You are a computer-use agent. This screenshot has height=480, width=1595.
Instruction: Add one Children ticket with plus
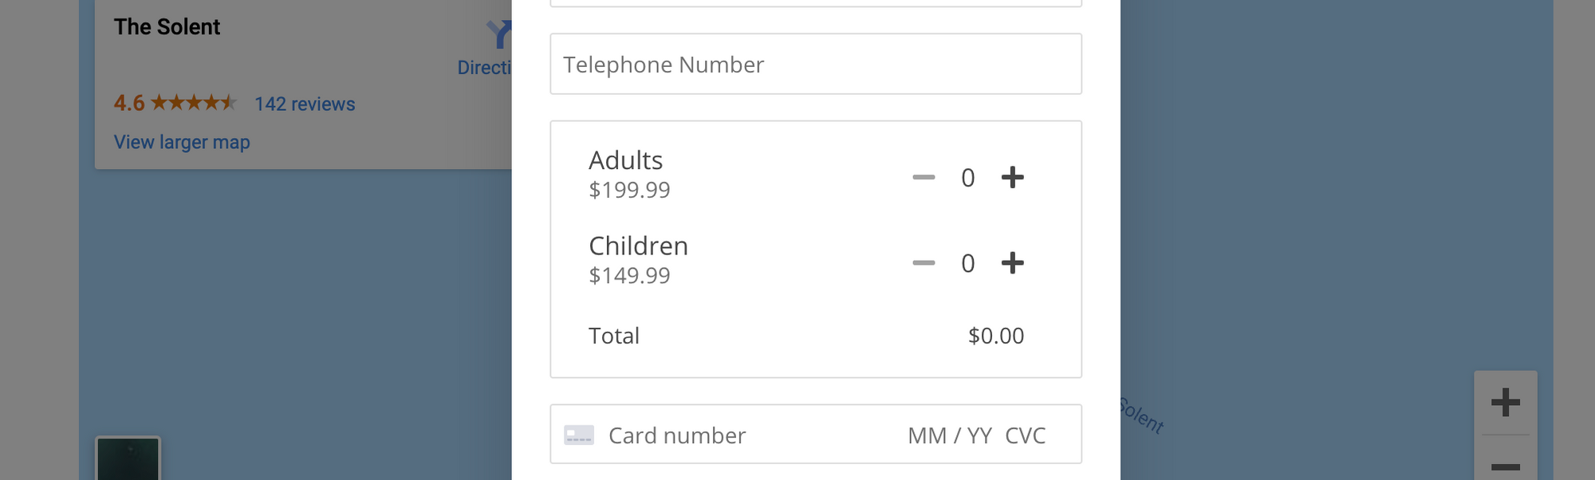[x=1012, y=262]
